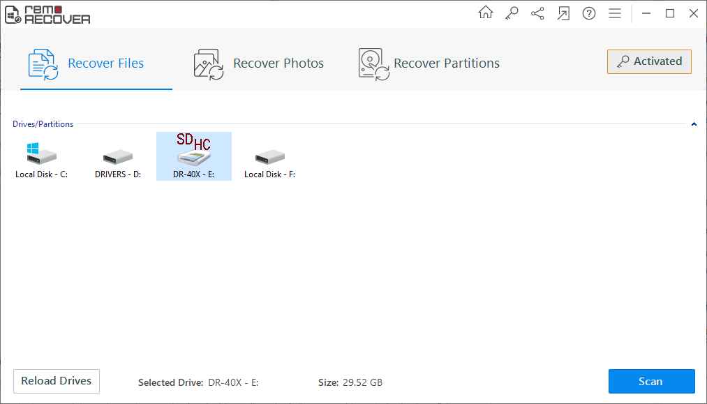Click the Activated button
Viewport: 707px width, 404px height.
pyautogui.click(x=649, y=61)
